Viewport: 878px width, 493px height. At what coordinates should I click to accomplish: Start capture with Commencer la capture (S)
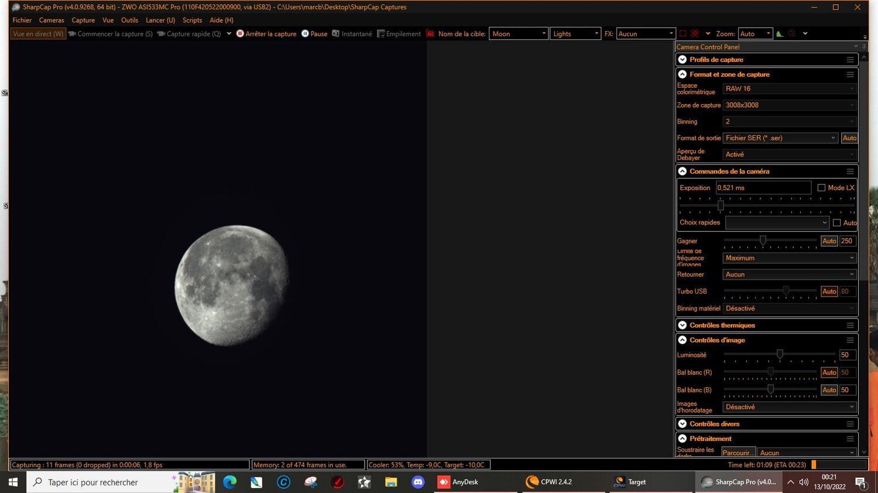tap(111, 33)
